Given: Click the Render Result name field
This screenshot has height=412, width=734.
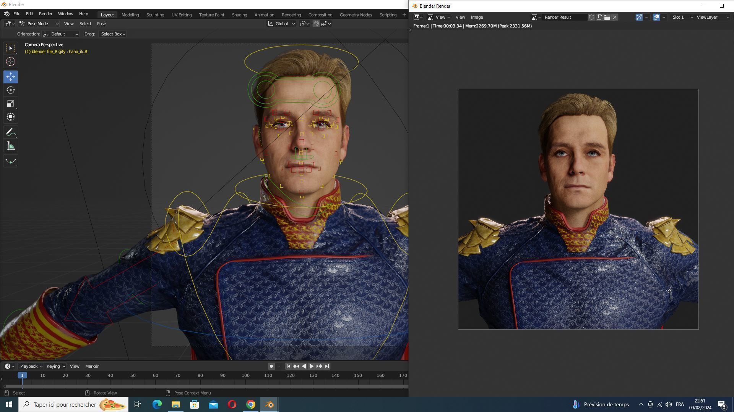Looking at the screenshot, I should 565,17.
